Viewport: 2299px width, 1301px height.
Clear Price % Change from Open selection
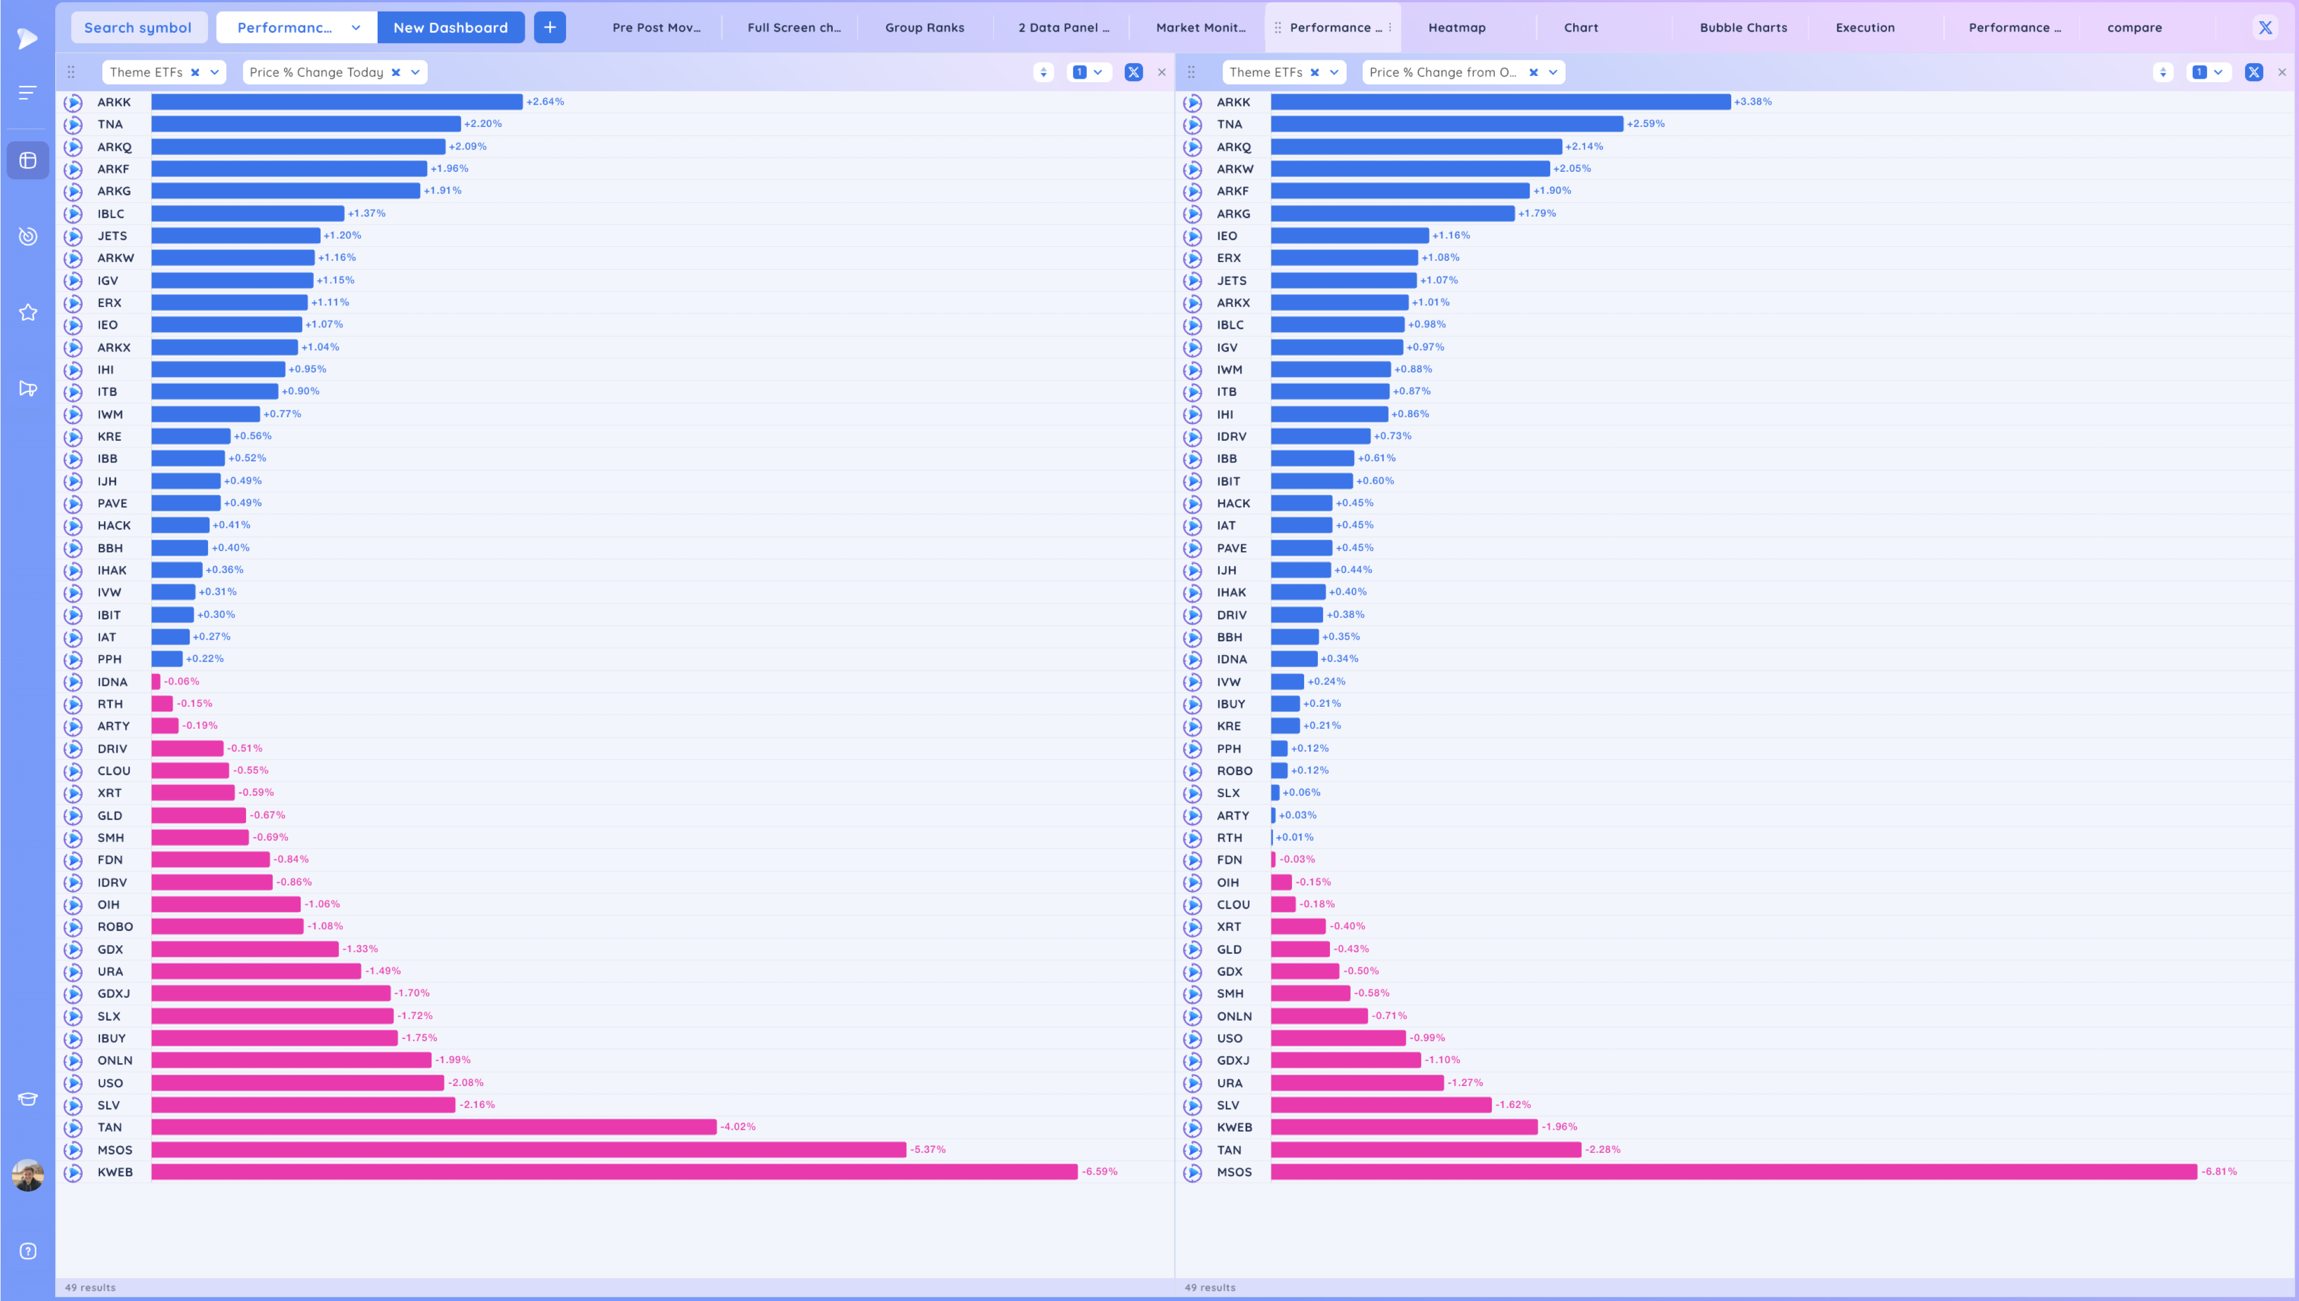(1533, 72)
